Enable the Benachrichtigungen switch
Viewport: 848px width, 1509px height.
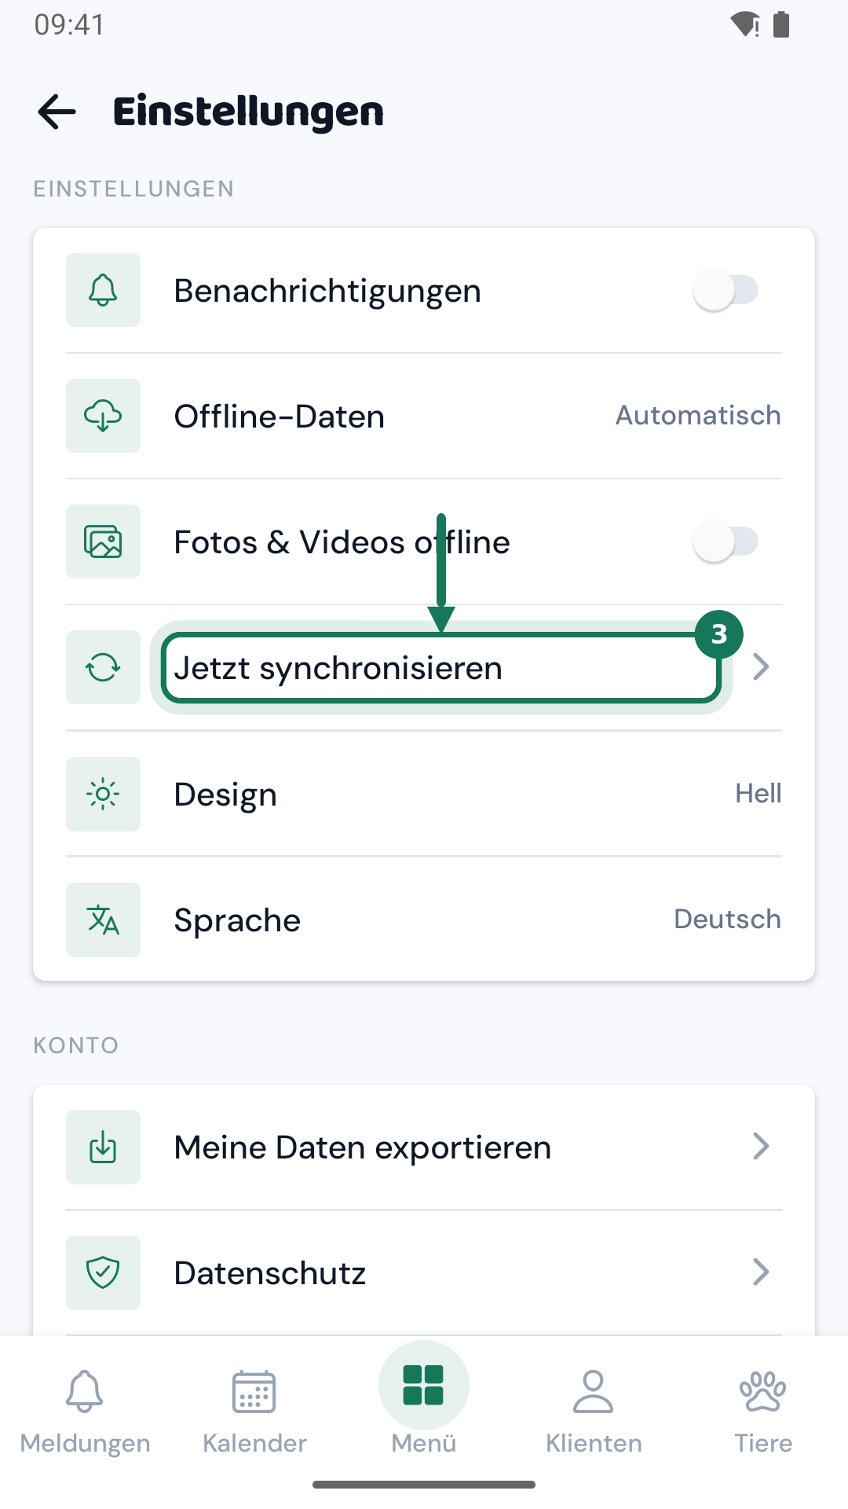[x=726, y=290]
